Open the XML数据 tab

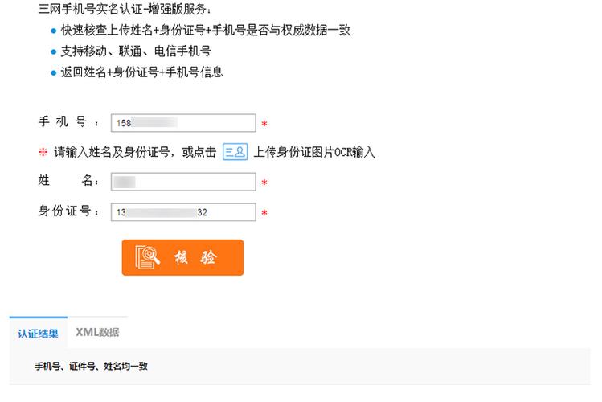tap(97, 332)
